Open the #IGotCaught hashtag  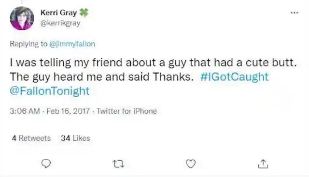pyautogui.click(x=234, y=77)
